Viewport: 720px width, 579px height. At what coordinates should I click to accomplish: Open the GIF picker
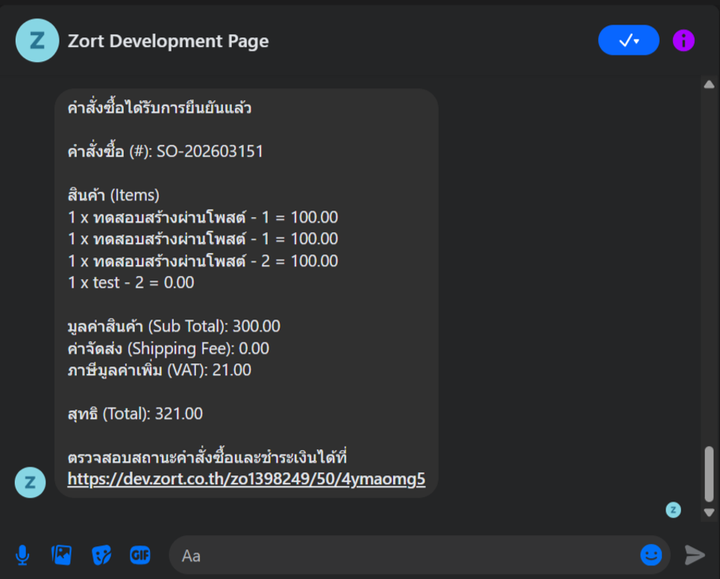[x=140, y=554]
